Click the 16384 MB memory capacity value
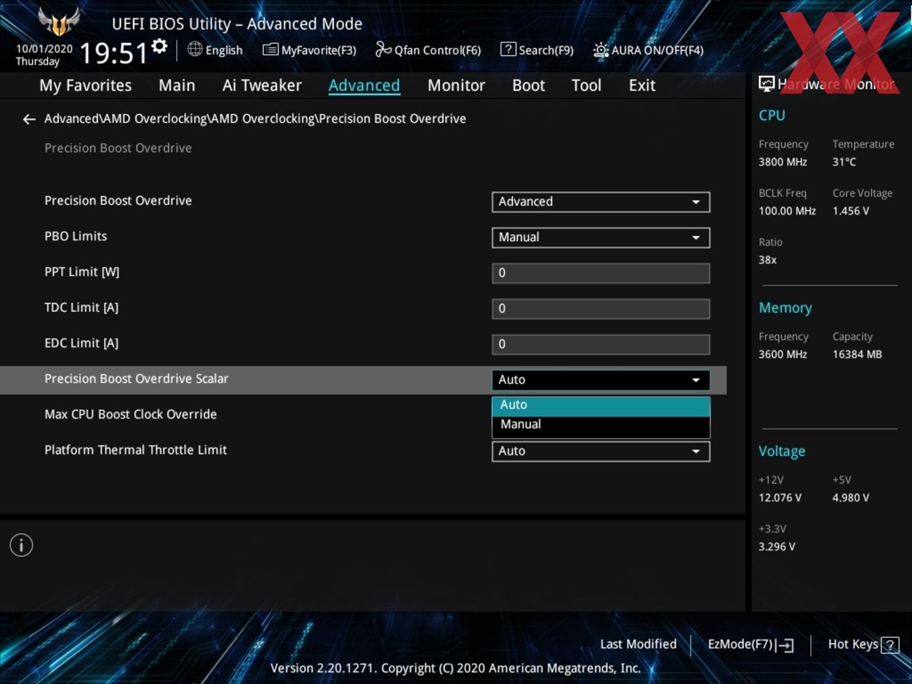This screenshot has height=684, width=912. pos(857,354)
